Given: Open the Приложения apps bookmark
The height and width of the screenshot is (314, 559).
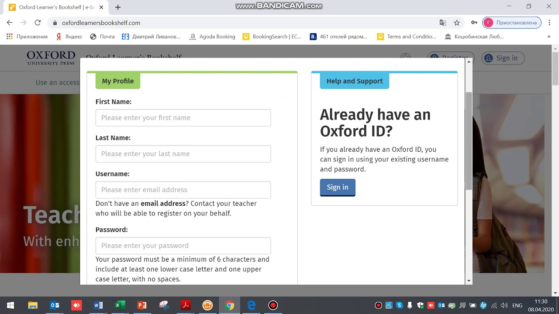Looking at the screenshot, I should click(27, 37).
